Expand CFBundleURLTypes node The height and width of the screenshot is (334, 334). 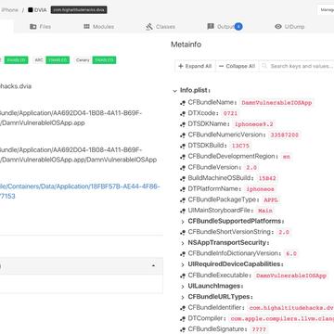click(183, 297)
